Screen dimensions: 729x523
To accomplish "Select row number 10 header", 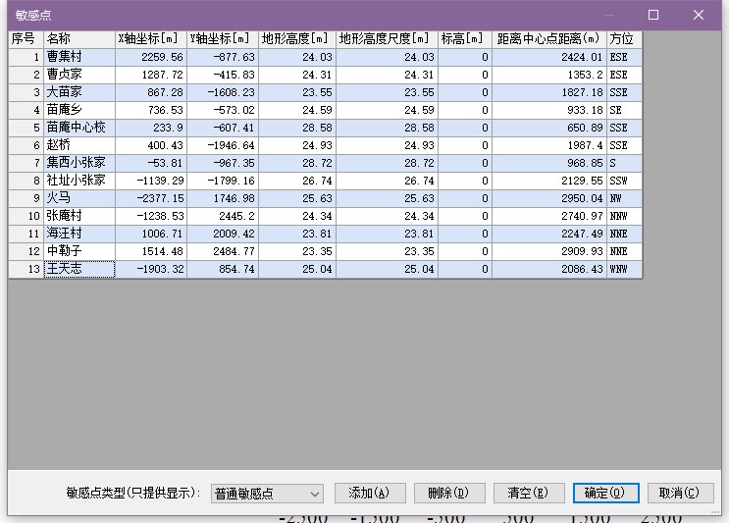I will pyautogui.click(x=26, y=216).
